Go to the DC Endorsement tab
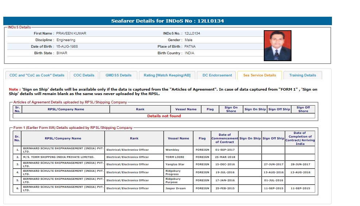Viewport: 360px width, 206px height. (x=217, y=75)
